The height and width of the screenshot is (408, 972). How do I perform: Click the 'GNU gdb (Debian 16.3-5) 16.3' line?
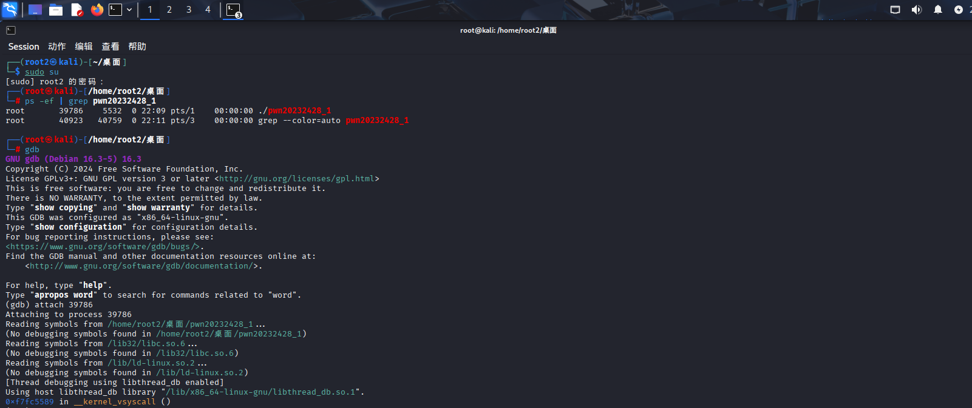click(73, 159)
